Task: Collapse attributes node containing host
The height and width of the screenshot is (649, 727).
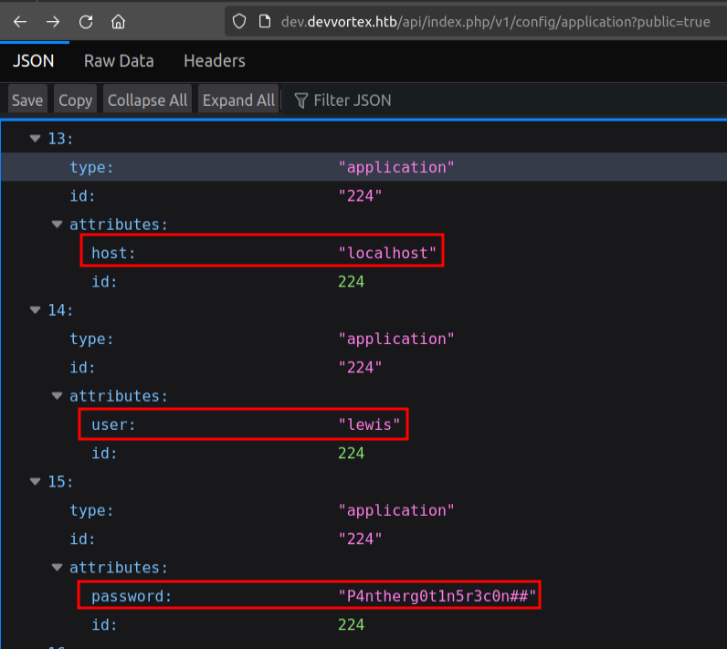Action: [x=58, y=225]
